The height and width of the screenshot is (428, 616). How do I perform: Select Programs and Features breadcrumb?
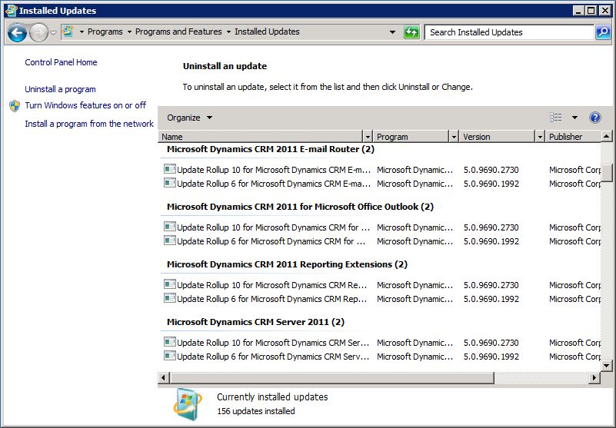(x=178, y=32)
